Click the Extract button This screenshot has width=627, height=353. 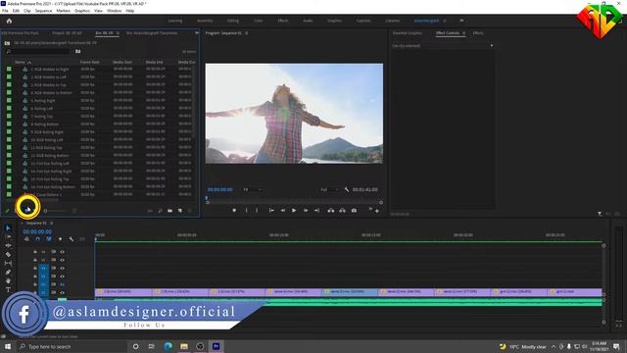(342, 210)
